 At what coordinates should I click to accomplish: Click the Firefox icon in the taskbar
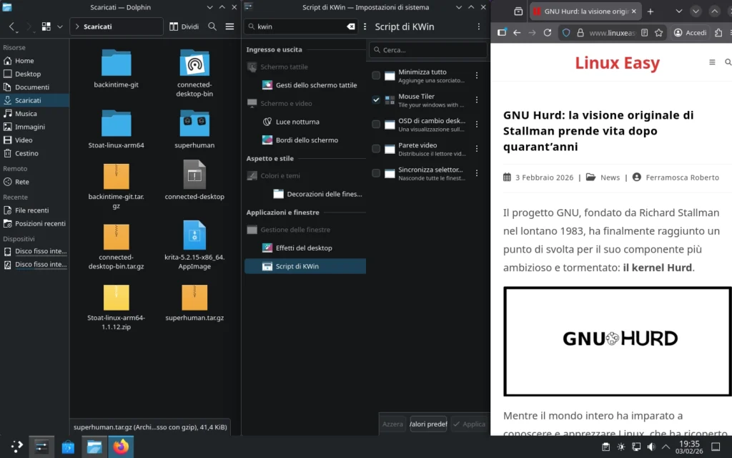click(x=122, y=447)
